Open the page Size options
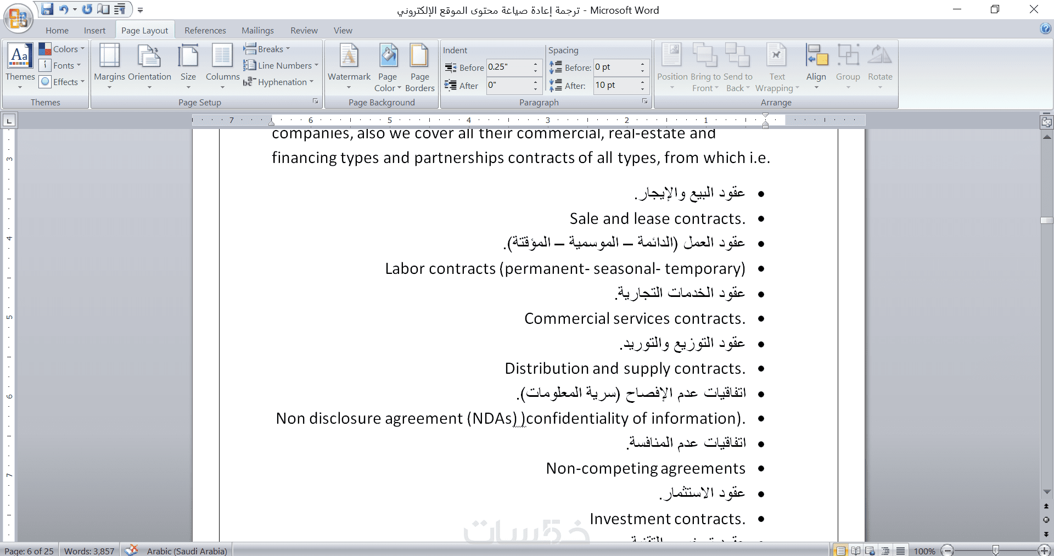The image size is (1054, 556). 188,66
